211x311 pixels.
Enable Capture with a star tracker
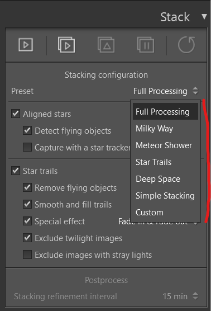click(27, 147)
